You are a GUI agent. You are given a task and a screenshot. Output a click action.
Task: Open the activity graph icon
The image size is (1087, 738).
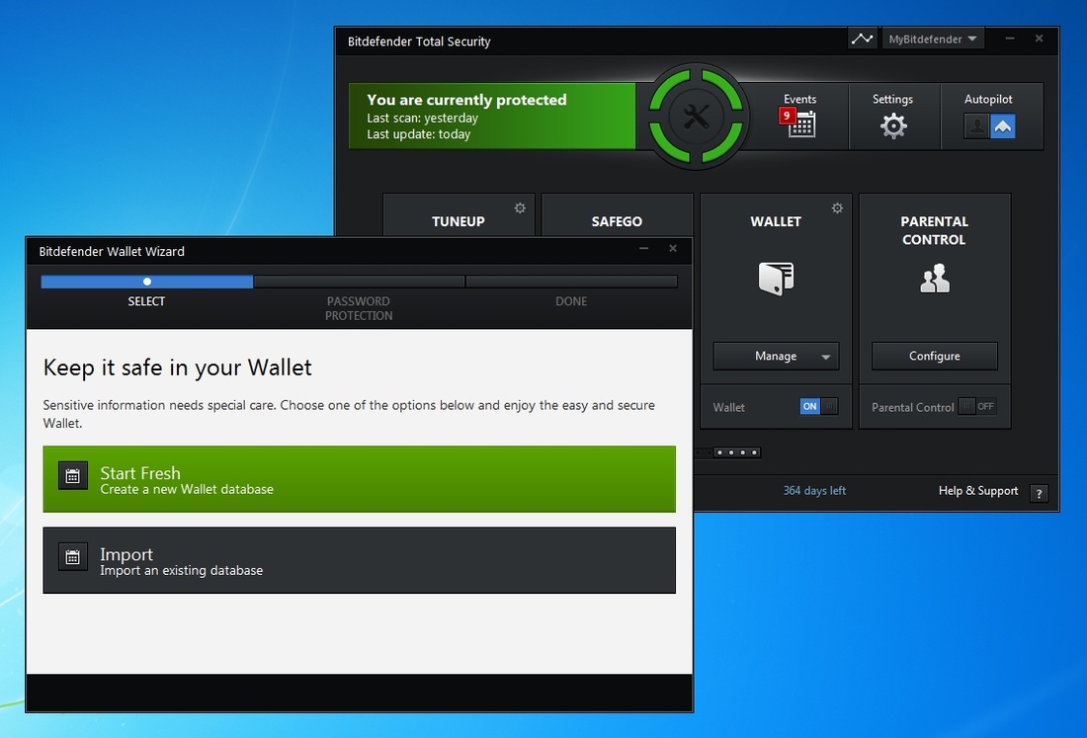(861, 38)
